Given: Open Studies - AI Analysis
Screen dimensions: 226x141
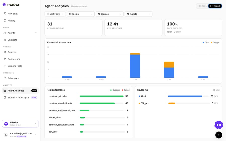Looking at the screenshot, I should tap(20, 98).
